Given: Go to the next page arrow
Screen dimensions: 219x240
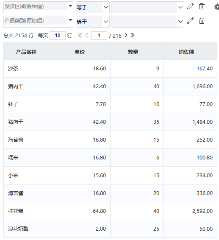Looking at the screenshot, I should click(126, 36).
